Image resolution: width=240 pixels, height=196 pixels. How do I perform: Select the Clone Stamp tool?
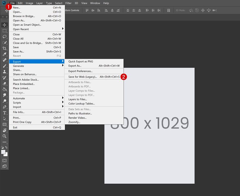click(x=4, y=72)
